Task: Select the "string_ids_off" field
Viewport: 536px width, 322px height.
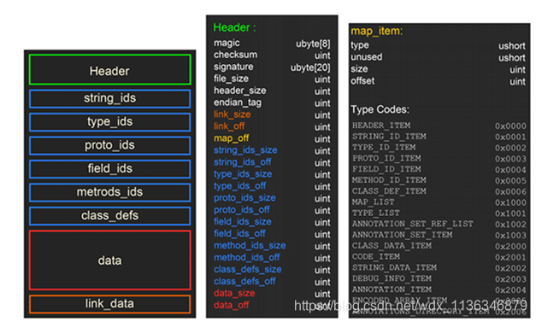Action: 243,161
